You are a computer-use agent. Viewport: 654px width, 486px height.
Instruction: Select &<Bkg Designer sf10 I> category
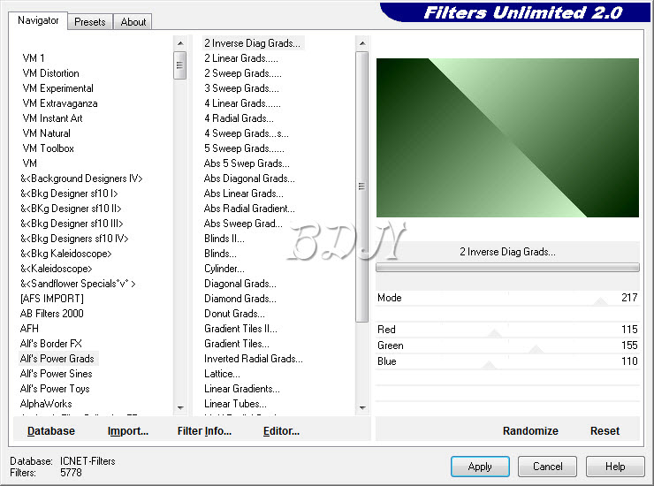[69, 194]
